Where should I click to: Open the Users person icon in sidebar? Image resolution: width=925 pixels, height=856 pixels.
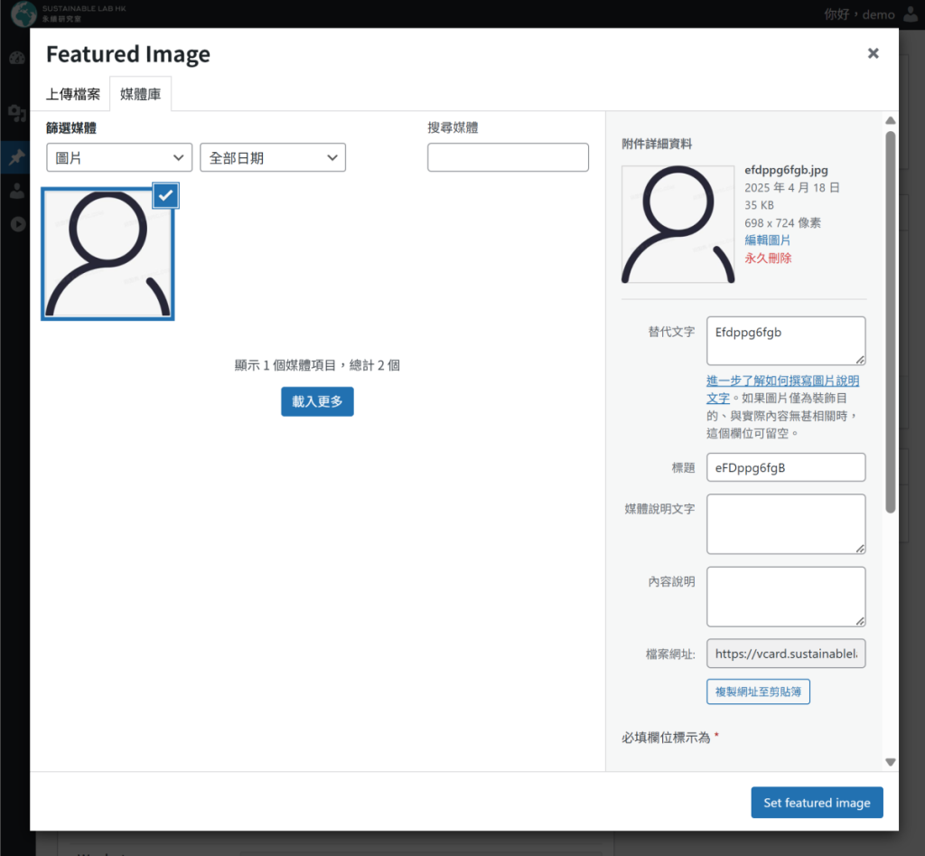point(16,191)
